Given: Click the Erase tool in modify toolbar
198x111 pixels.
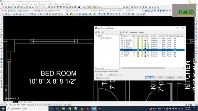Looking at the screenshot, I should [x=196, y=18].
